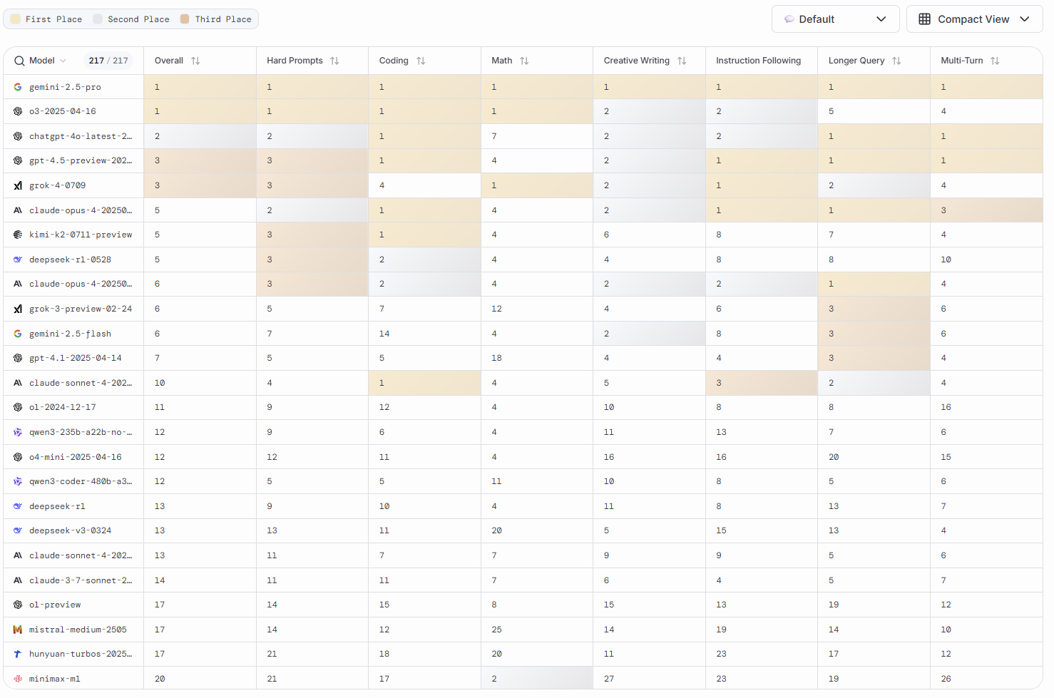This screenshot has height=698, width=1054.
Task: Click the 217 / 217 model count badge
Action: coord(108,61)
